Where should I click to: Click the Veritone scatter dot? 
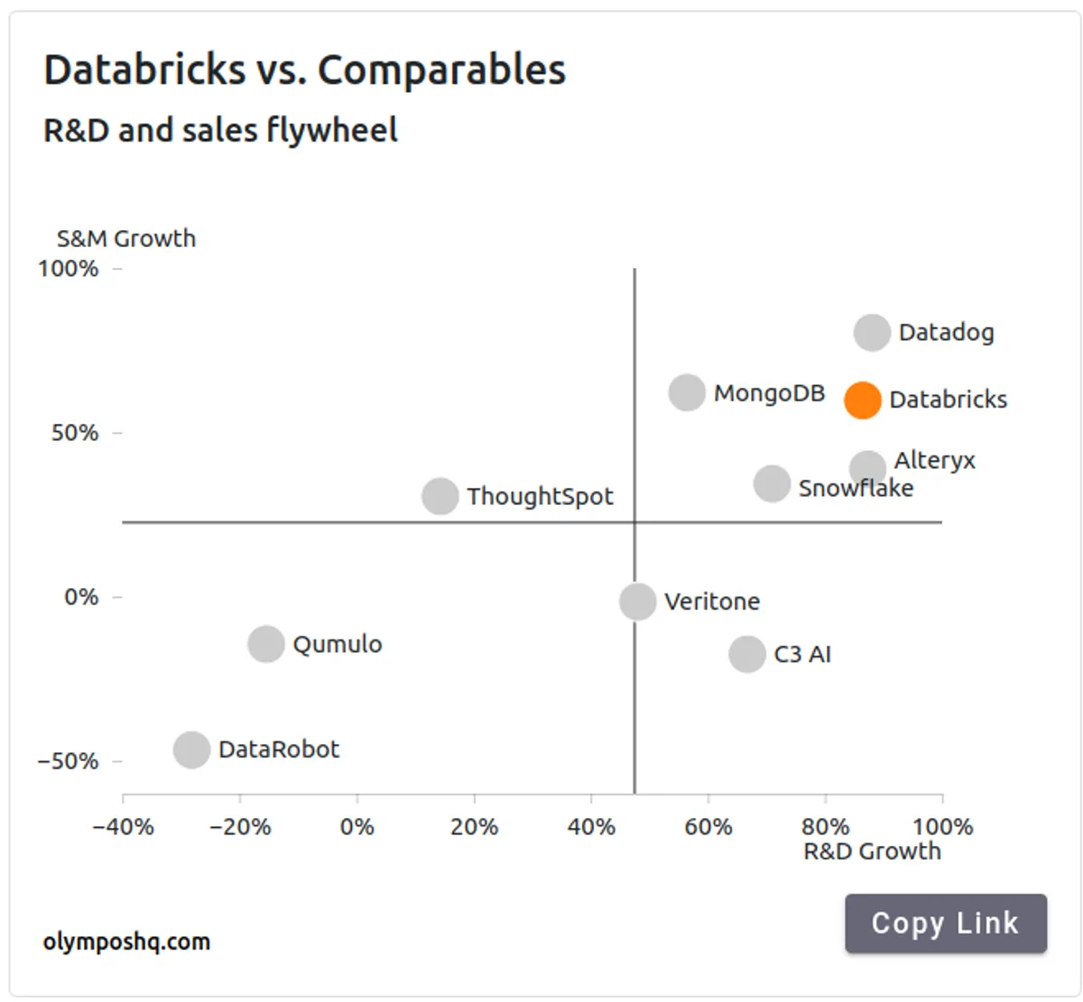click(637, 602)
